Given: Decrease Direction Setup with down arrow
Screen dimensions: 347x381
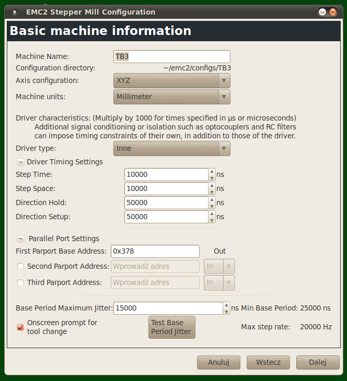Looking at the screenshot, I should (x=212, y=220).
